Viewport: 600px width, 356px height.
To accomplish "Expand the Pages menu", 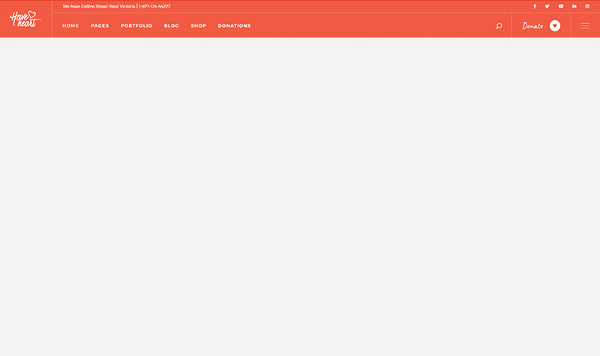I will (100, 26).
